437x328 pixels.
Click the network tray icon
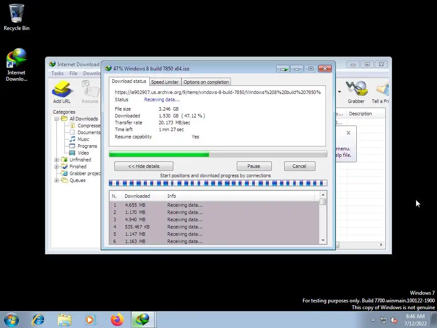(x=384, y=320)
